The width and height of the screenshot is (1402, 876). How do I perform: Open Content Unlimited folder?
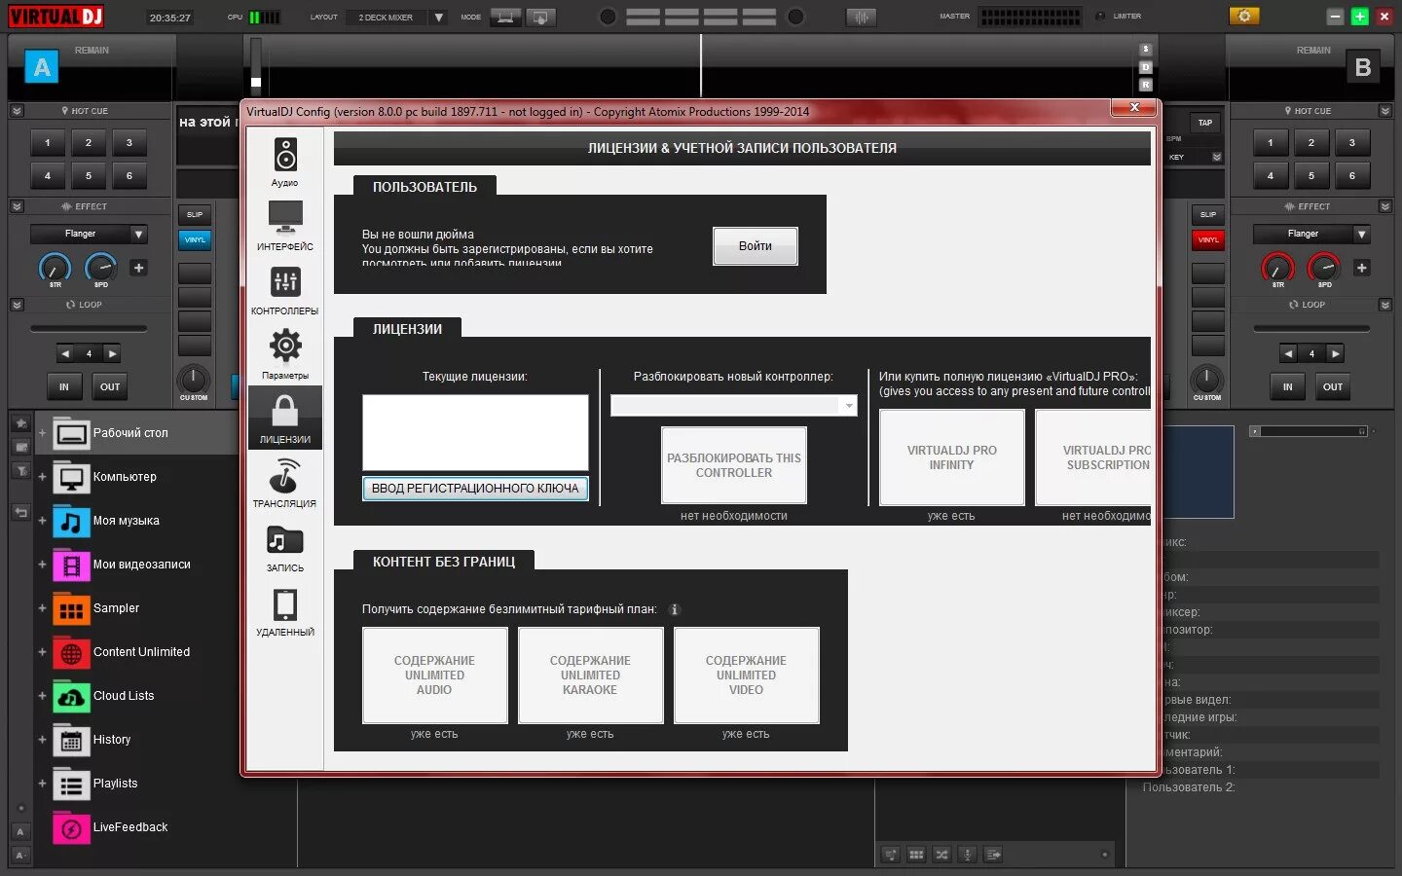tap(142, 652)
